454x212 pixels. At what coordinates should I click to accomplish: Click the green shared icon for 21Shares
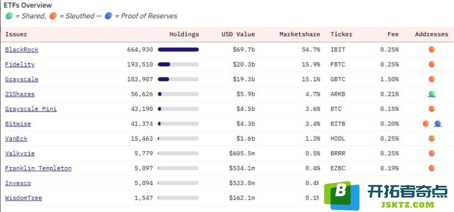coord(431,94)
